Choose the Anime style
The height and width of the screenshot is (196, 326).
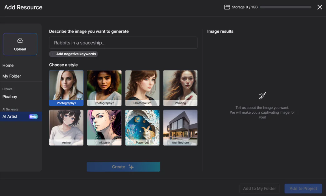66,127
